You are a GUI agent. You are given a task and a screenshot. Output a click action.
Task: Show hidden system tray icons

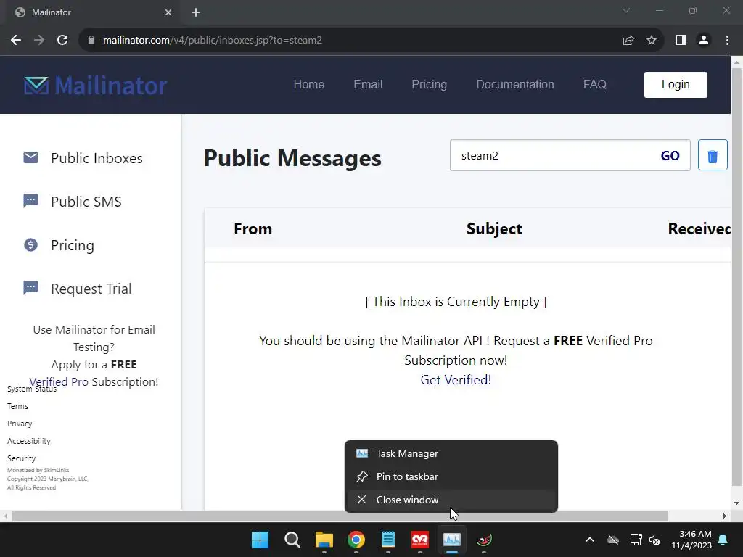(x=590, y=540)
